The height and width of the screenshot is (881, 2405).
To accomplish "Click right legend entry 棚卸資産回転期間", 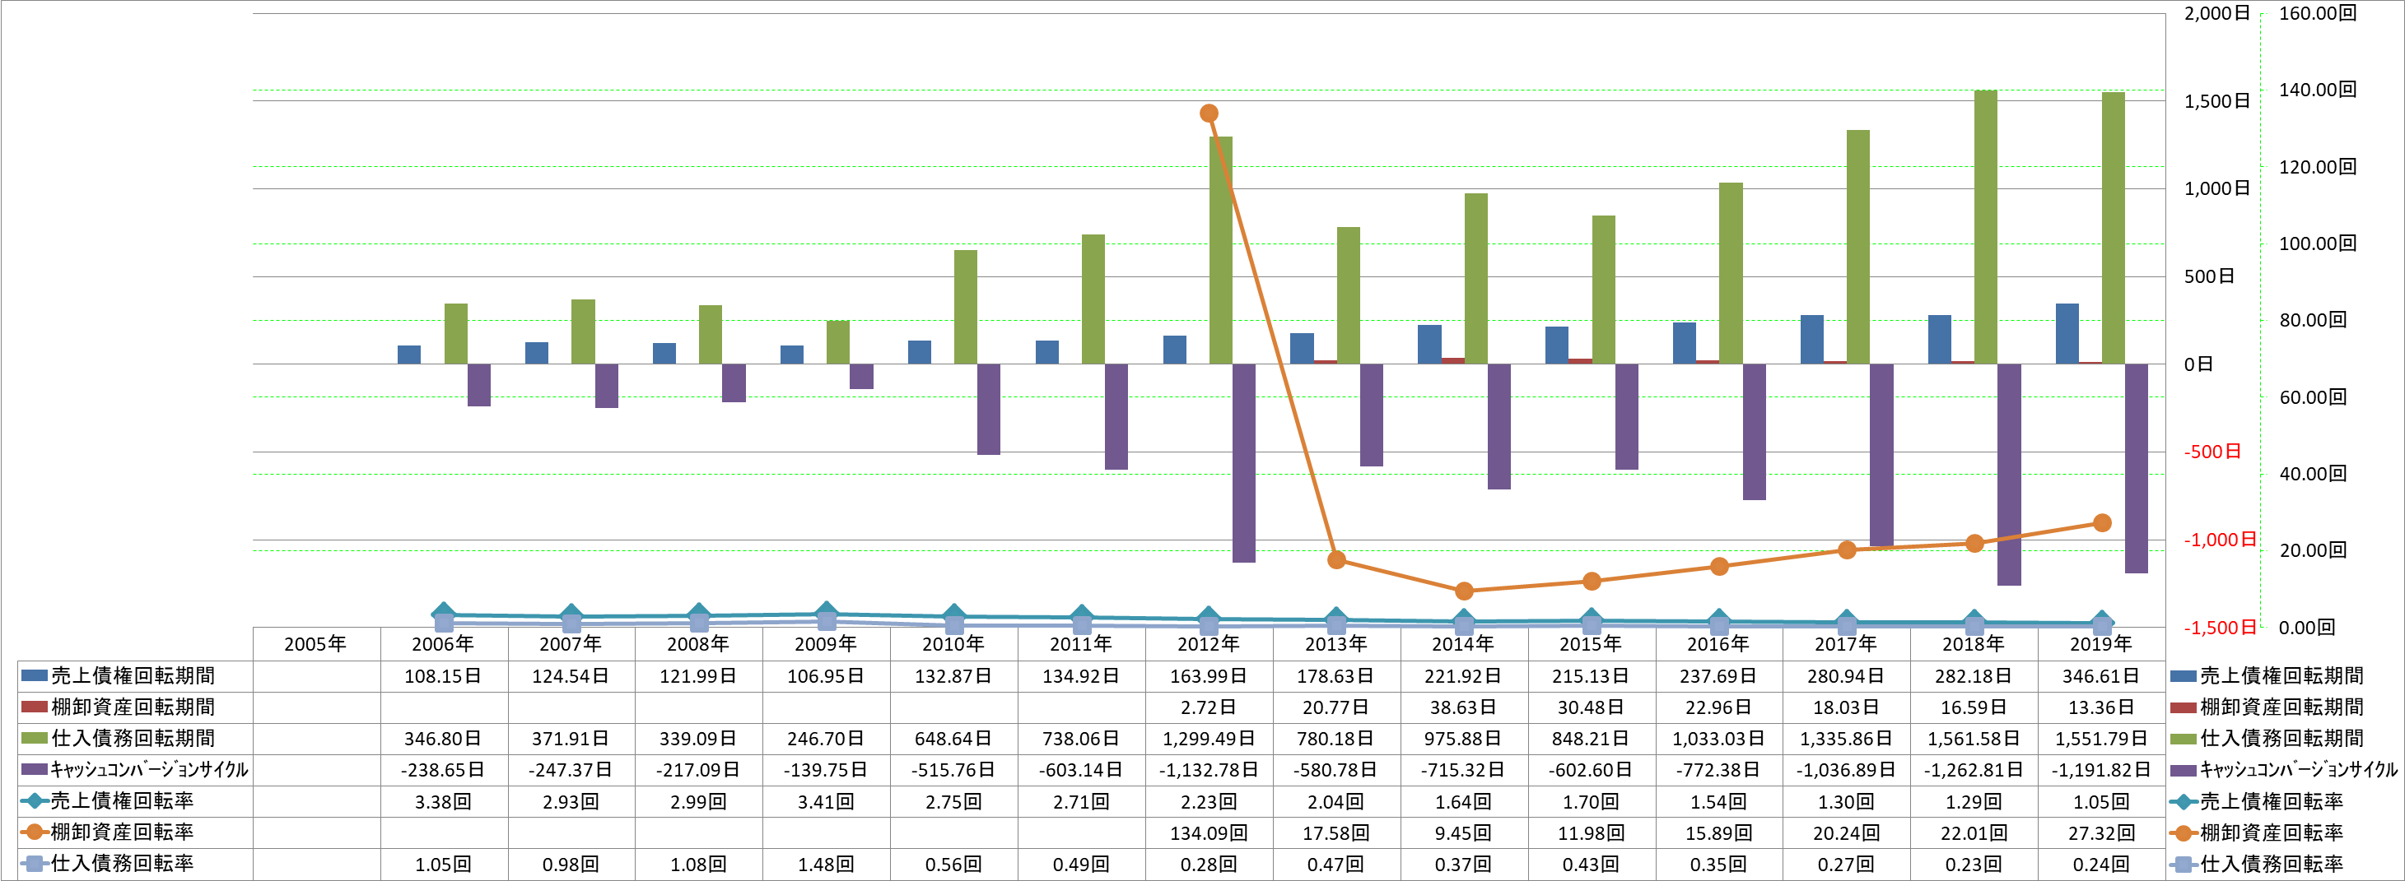I will click(x=2267, y=707).
